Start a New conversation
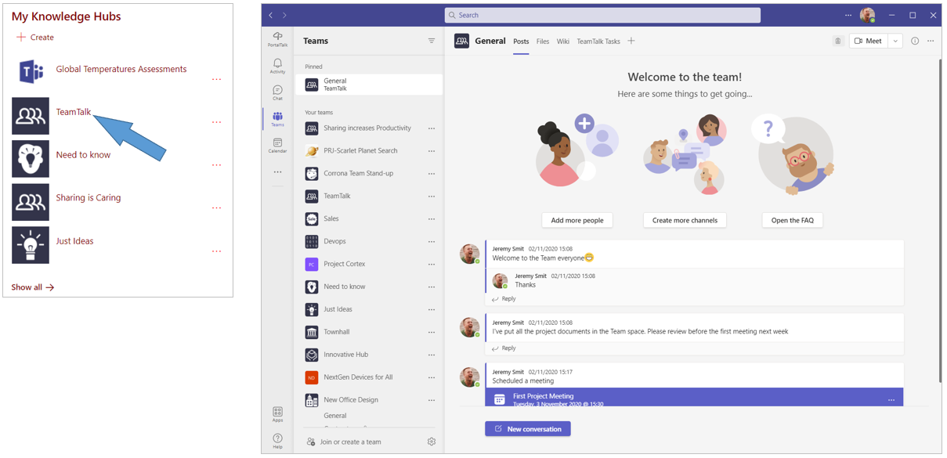The width and height of the screenshot is (947, 458). point(528,429)
